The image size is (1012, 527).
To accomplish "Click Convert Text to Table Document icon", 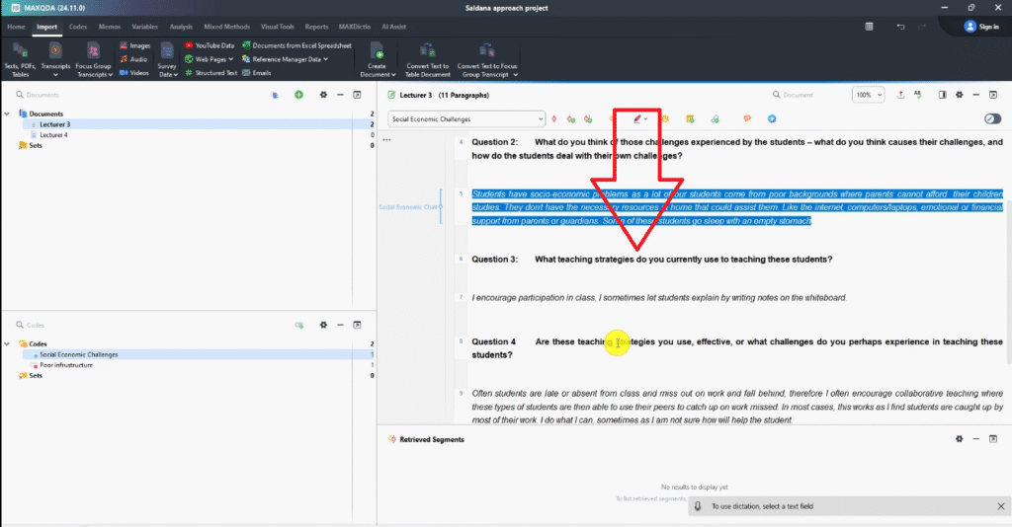I will [x=427, y=50].
